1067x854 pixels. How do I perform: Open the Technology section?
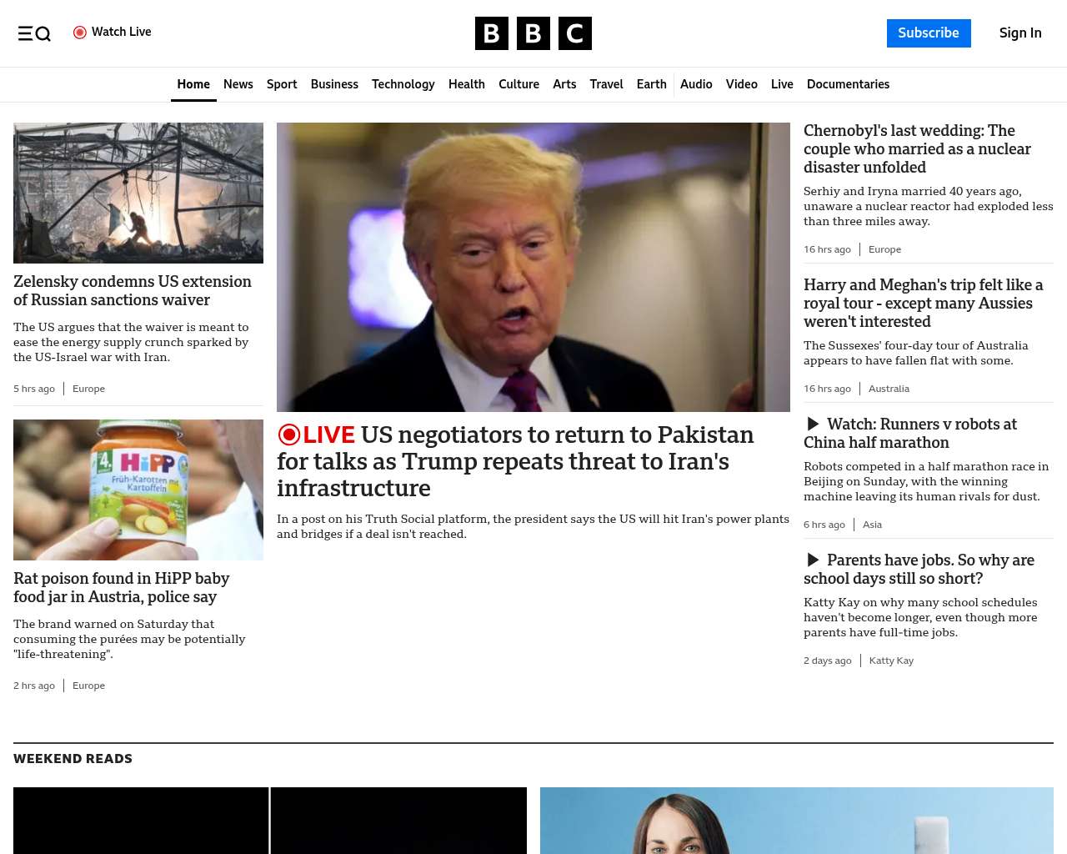(403, 84)
